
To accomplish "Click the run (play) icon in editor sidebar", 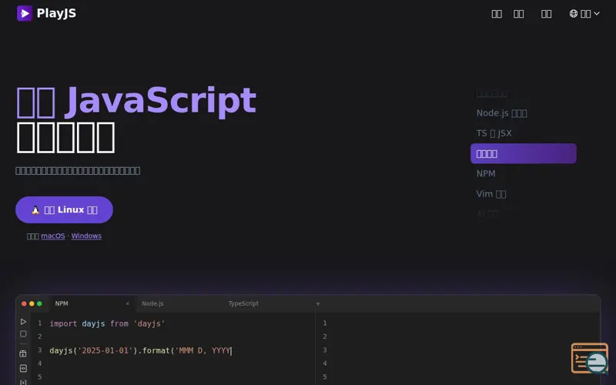I will tap(23, 322).
